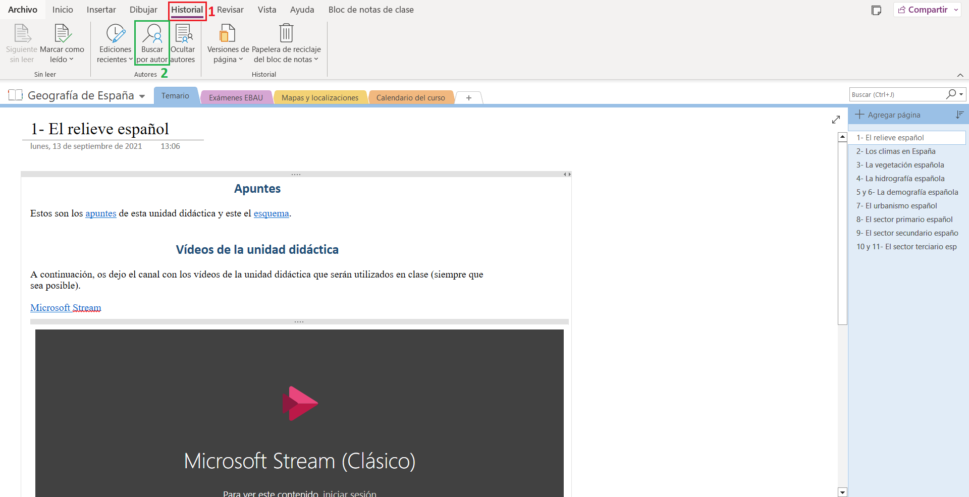Open the Geografía de España notebook dropdown

pos(142,96)
